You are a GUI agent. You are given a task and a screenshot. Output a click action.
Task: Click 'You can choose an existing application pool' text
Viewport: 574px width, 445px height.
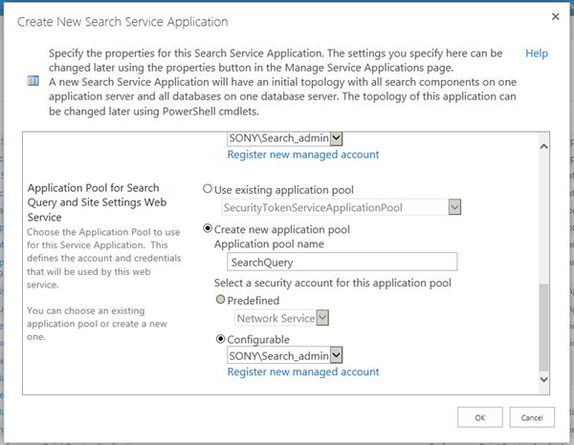tap(97, 324)
